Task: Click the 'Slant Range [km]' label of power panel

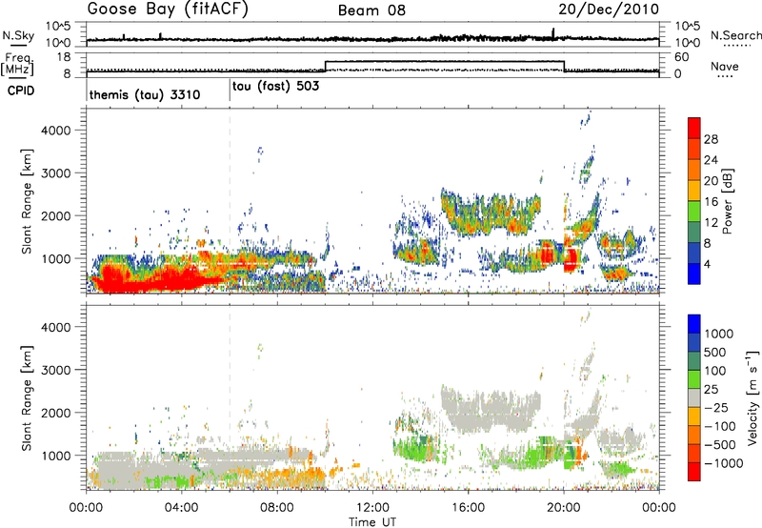Action: (27, 201)
